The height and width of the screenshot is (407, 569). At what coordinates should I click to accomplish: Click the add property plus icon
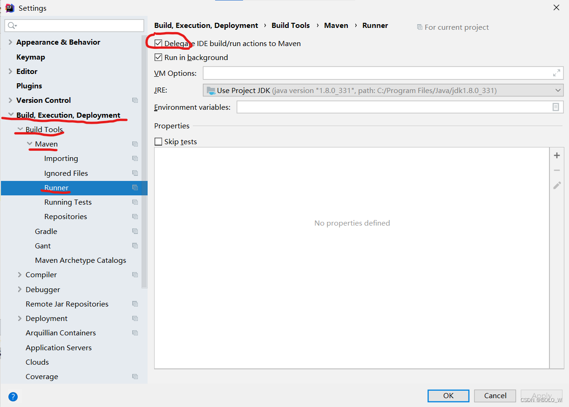(556, 155)
